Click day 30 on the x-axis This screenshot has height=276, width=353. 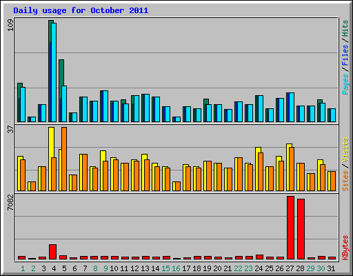(321, 268)
